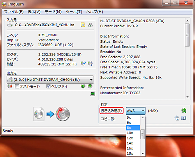Open the graph monitor icon
The width and height of the screenshot is (195, 157).
(x=93, y=94)
